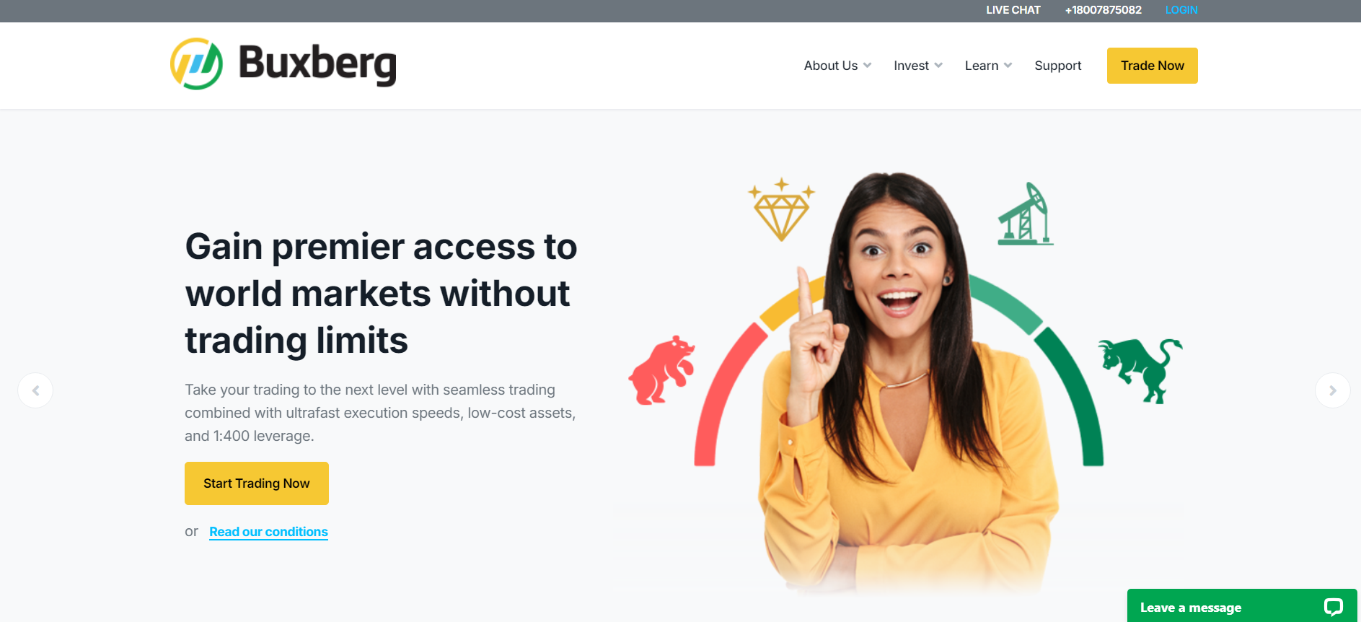This screenshot has height=622, width=1361.
Task: Advance carousel with right arrow
Action: [1332, 390]
